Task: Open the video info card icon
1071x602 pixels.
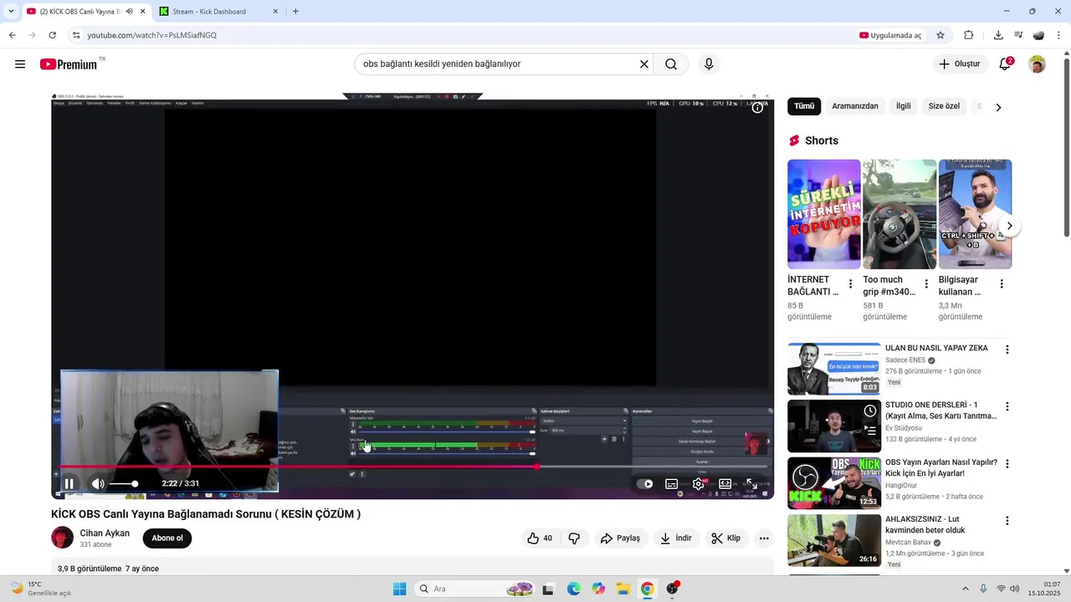Action: (757, 108)
